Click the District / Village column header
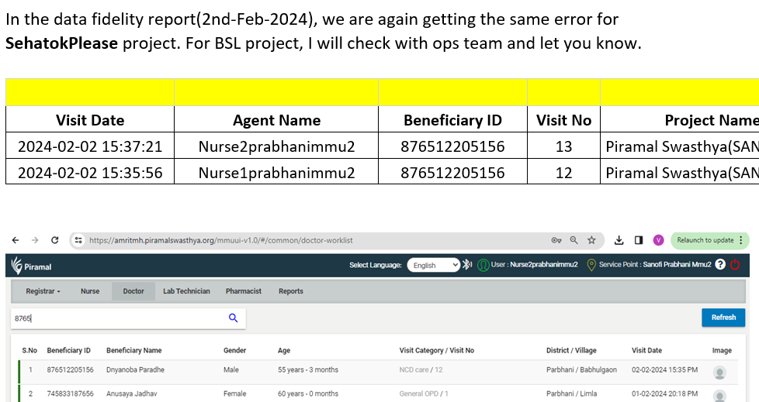759x402 pixels. point(571,350)
